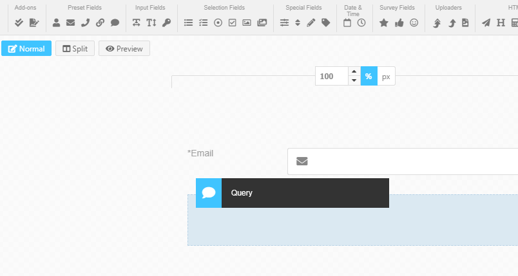Insert a password field (key icon)
Screen dimensions: 518x276
point(166,23)
